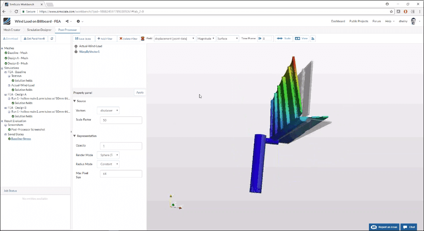Click Apply in the Property panel
Image resolution: width=424 pixels, height=231 pixels.
[x=140, y=92]
